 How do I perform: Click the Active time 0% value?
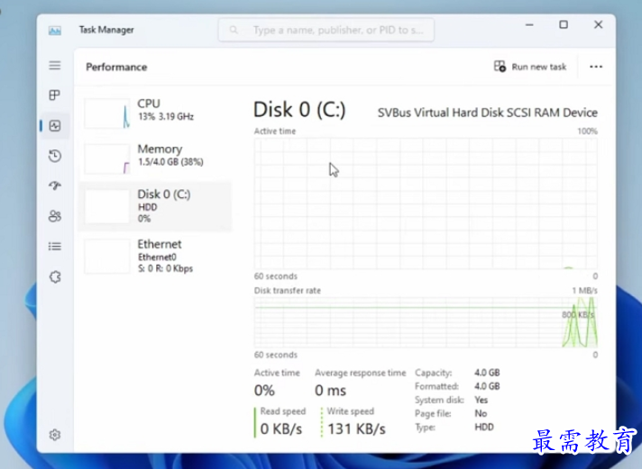point(264,391)
